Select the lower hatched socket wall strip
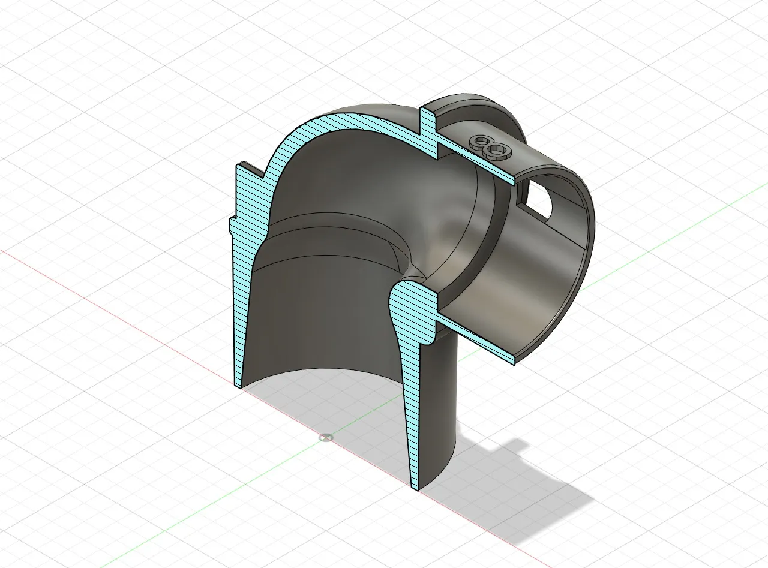The width and height of the screenshot is (768, 568). [480, 343]
